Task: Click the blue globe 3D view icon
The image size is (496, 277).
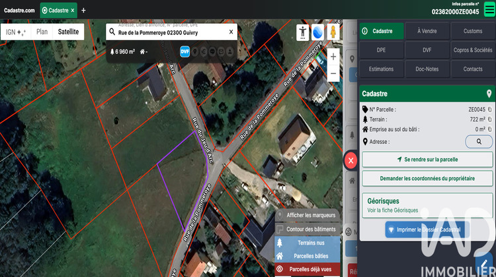Action: pyautogui.click(x=318, y=32)
